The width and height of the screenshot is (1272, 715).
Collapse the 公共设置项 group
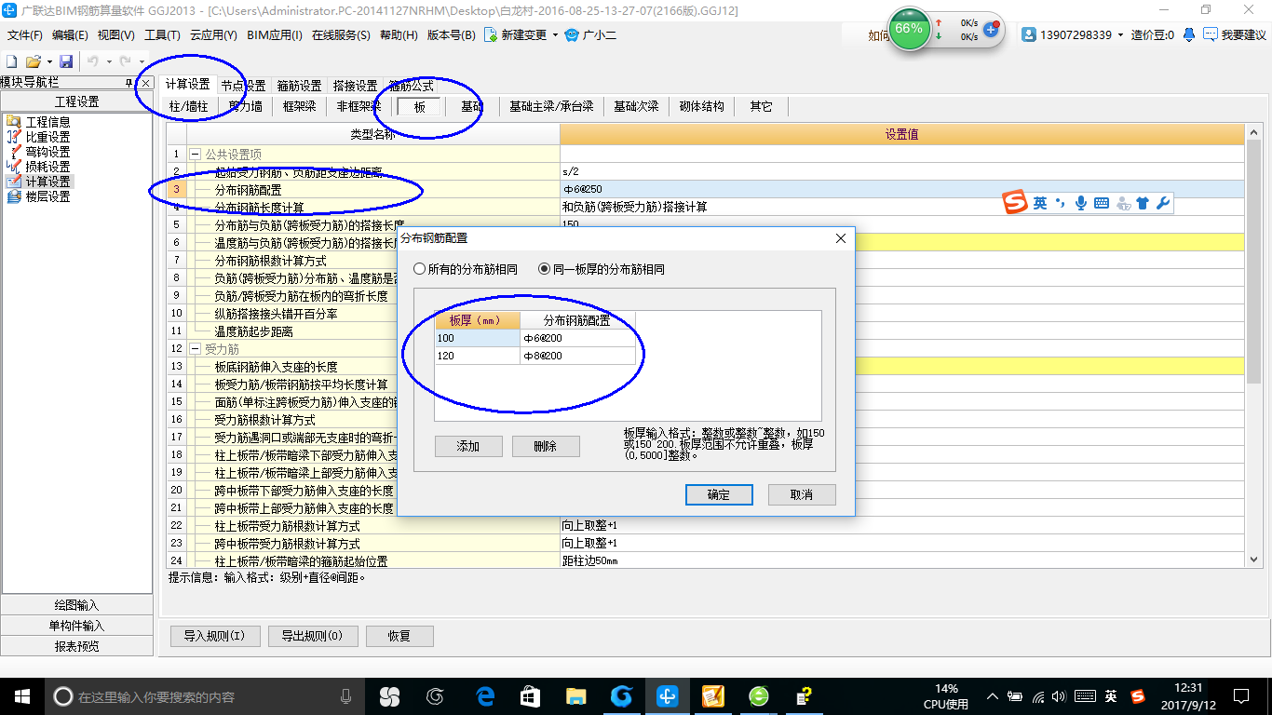pyautogui.click(x=195, y=154)
